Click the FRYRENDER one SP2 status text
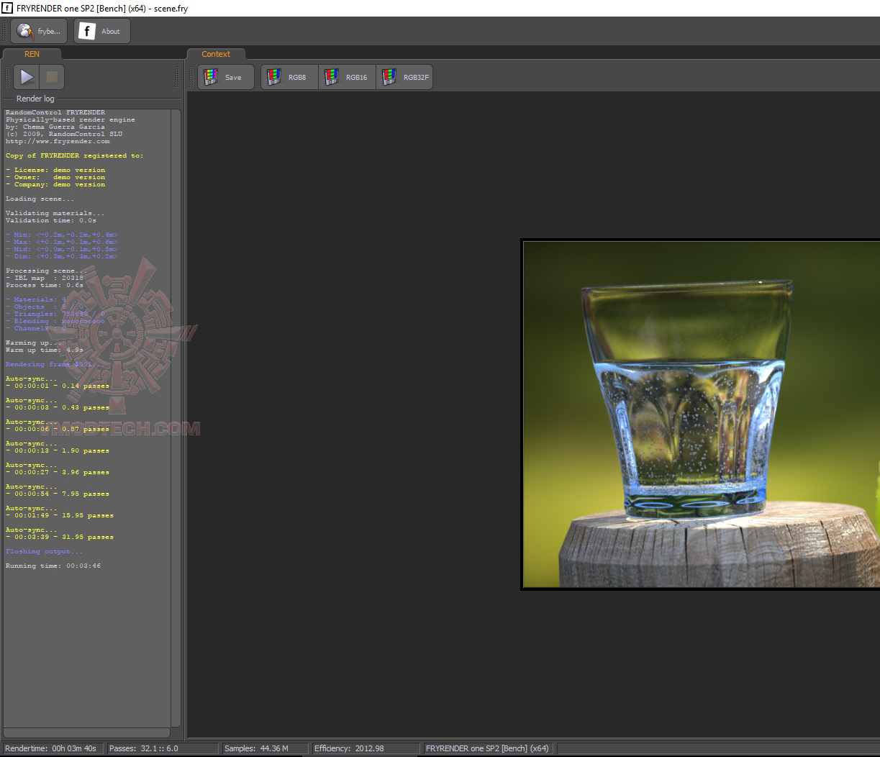The image size is (880, 757). (x=487, y=748)
